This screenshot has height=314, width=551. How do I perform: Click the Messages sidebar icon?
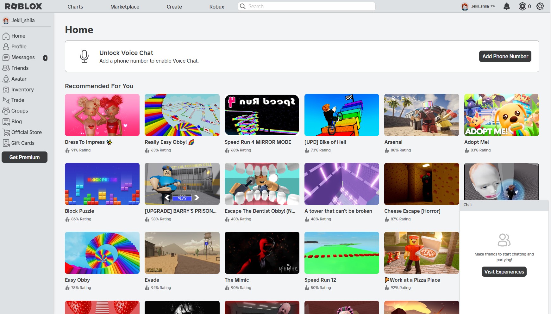coord(6,58)
